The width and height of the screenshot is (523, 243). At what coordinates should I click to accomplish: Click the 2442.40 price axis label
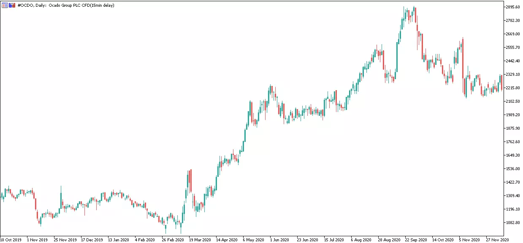click(513, 61)
